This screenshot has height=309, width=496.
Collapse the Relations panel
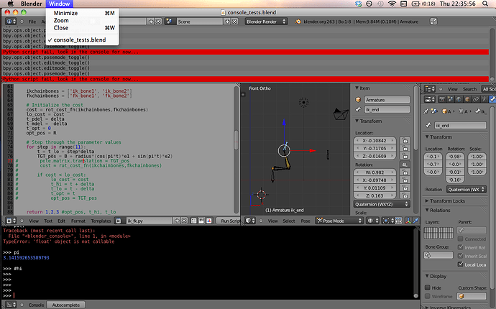[438, 211]
